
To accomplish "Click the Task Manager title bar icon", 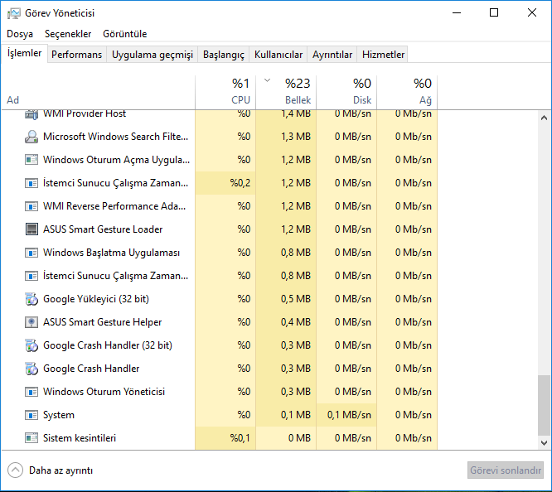I will click(x=14, y=13).
